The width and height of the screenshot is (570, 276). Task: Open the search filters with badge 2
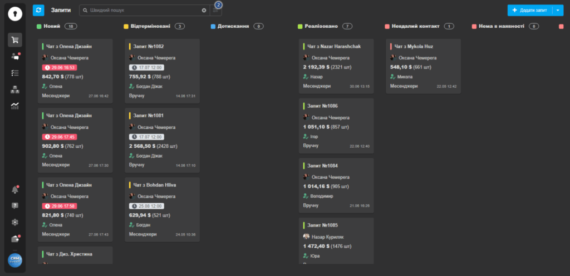[215, 9]
